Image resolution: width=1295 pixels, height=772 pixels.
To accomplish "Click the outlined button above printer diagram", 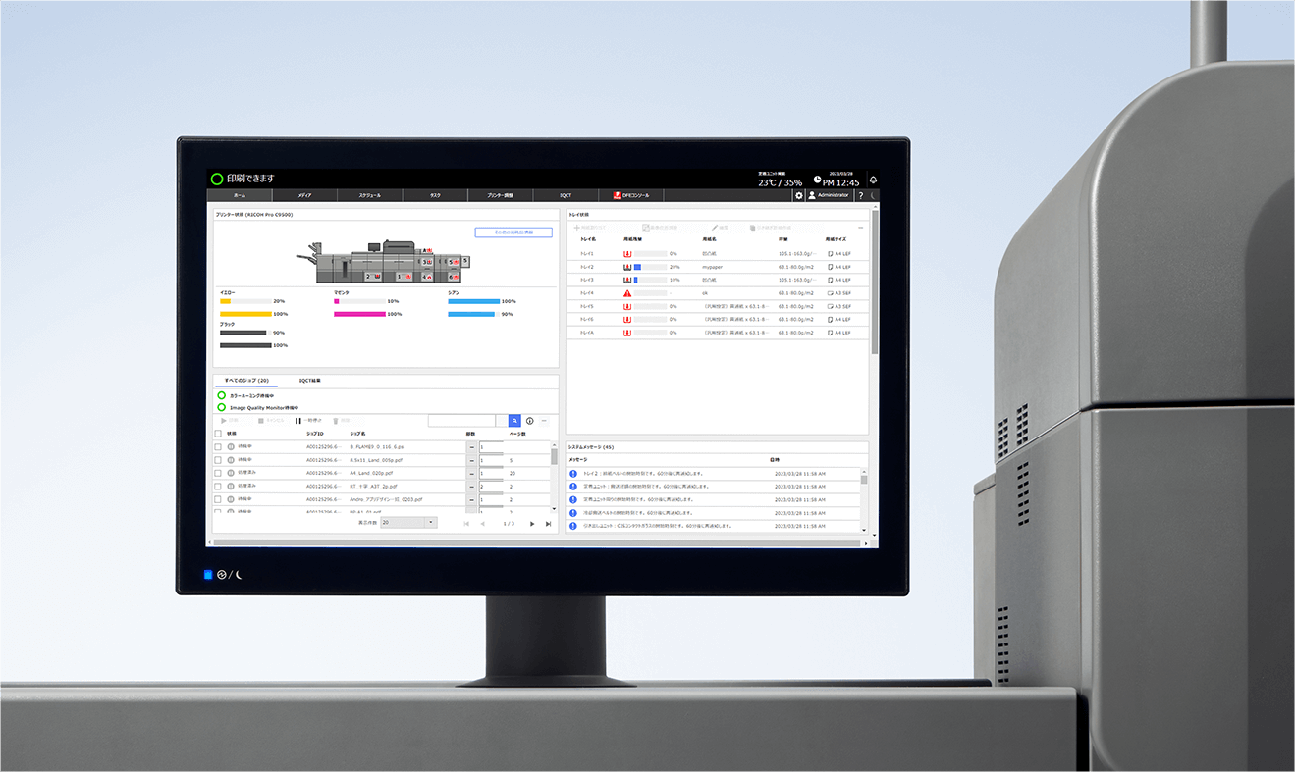I will pyautogui.click(x=513, y=232).
